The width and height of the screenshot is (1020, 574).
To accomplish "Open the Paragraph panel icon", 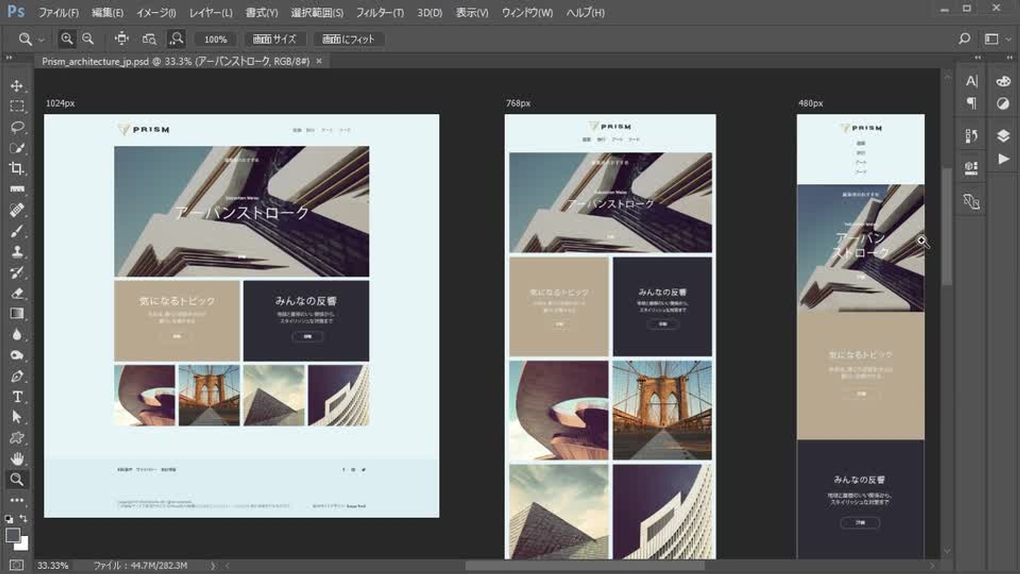I will coord(971,104).
